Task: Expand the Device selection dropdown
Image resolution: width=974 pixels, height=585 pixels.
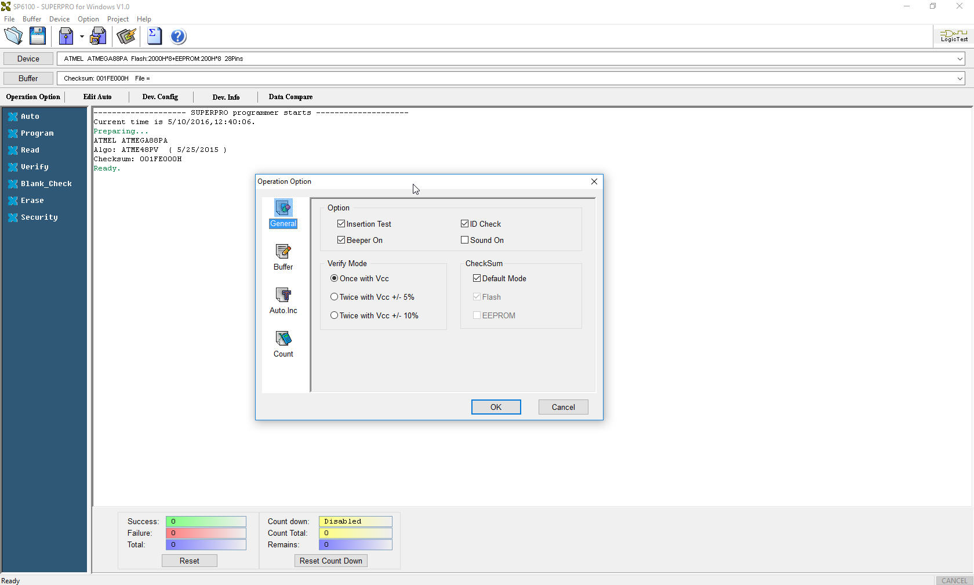Action: pyautogui.click(x=960, y=59)
